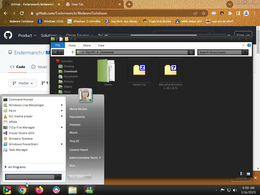Open Music from Start menu right pane
Screen dimensions: 260x195
[73, 133]
